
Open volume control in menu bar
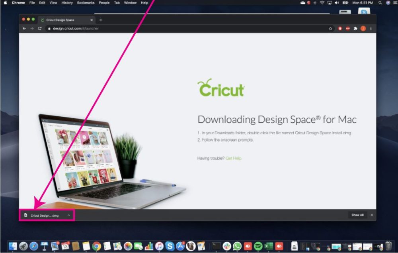coord(337,3)
